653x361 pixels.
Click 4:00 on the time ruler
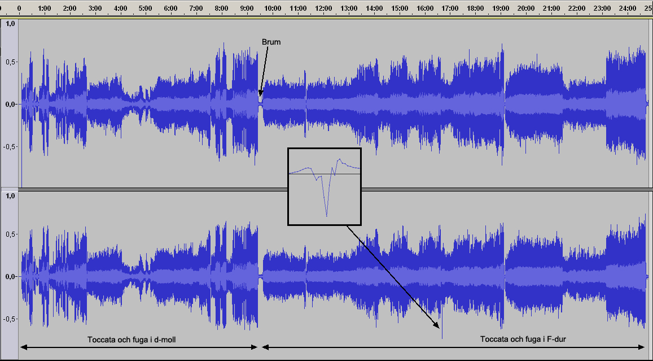tap(120, 8)
